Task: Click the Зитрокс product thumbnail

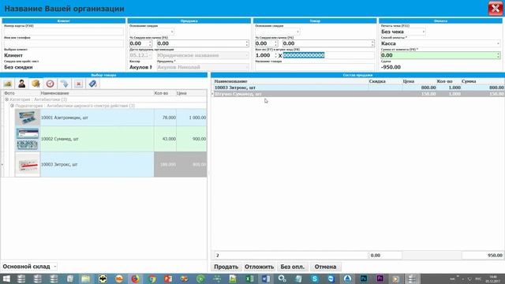Action: (x=28, y=165)
